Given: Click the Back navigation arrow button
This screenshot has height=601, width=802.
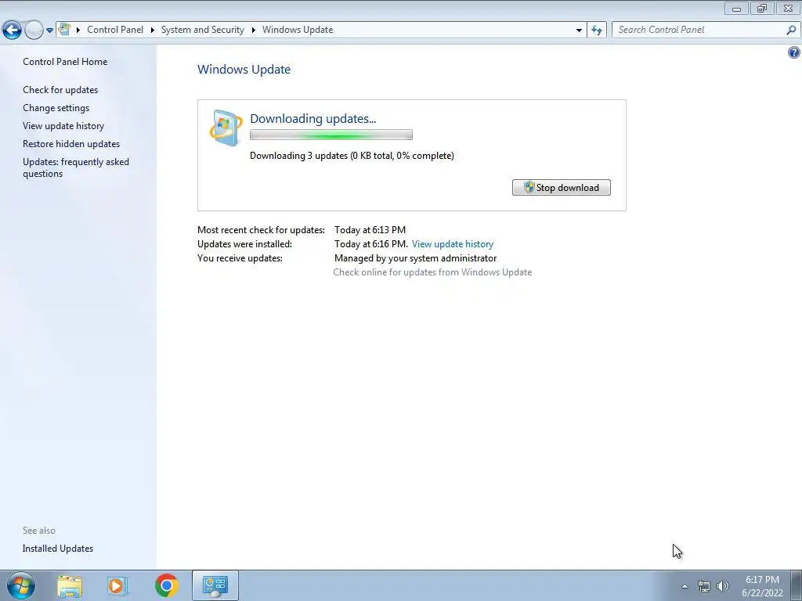Looking at the screenshot, I should [x=12, y=30].
